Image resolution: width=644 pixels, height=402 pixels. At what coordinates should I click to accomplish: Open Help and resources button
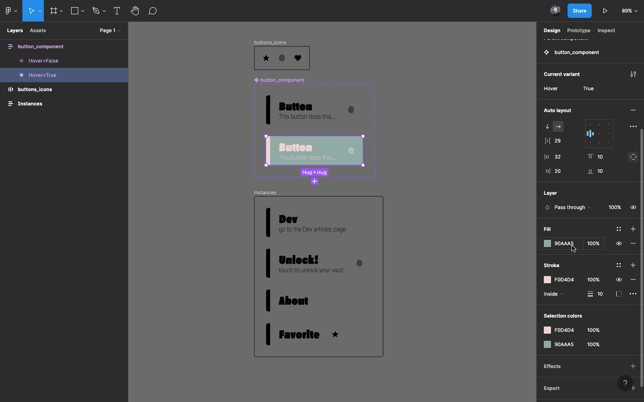(625, 383)
